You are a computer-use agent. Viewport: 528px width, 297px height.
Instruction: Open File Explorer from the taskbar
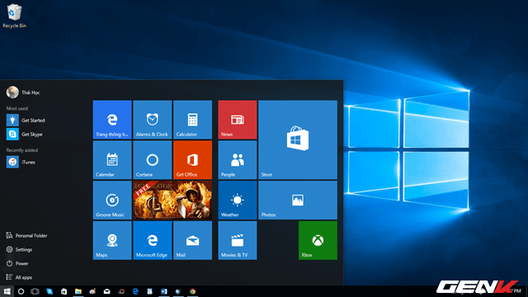tap(78, 291)
